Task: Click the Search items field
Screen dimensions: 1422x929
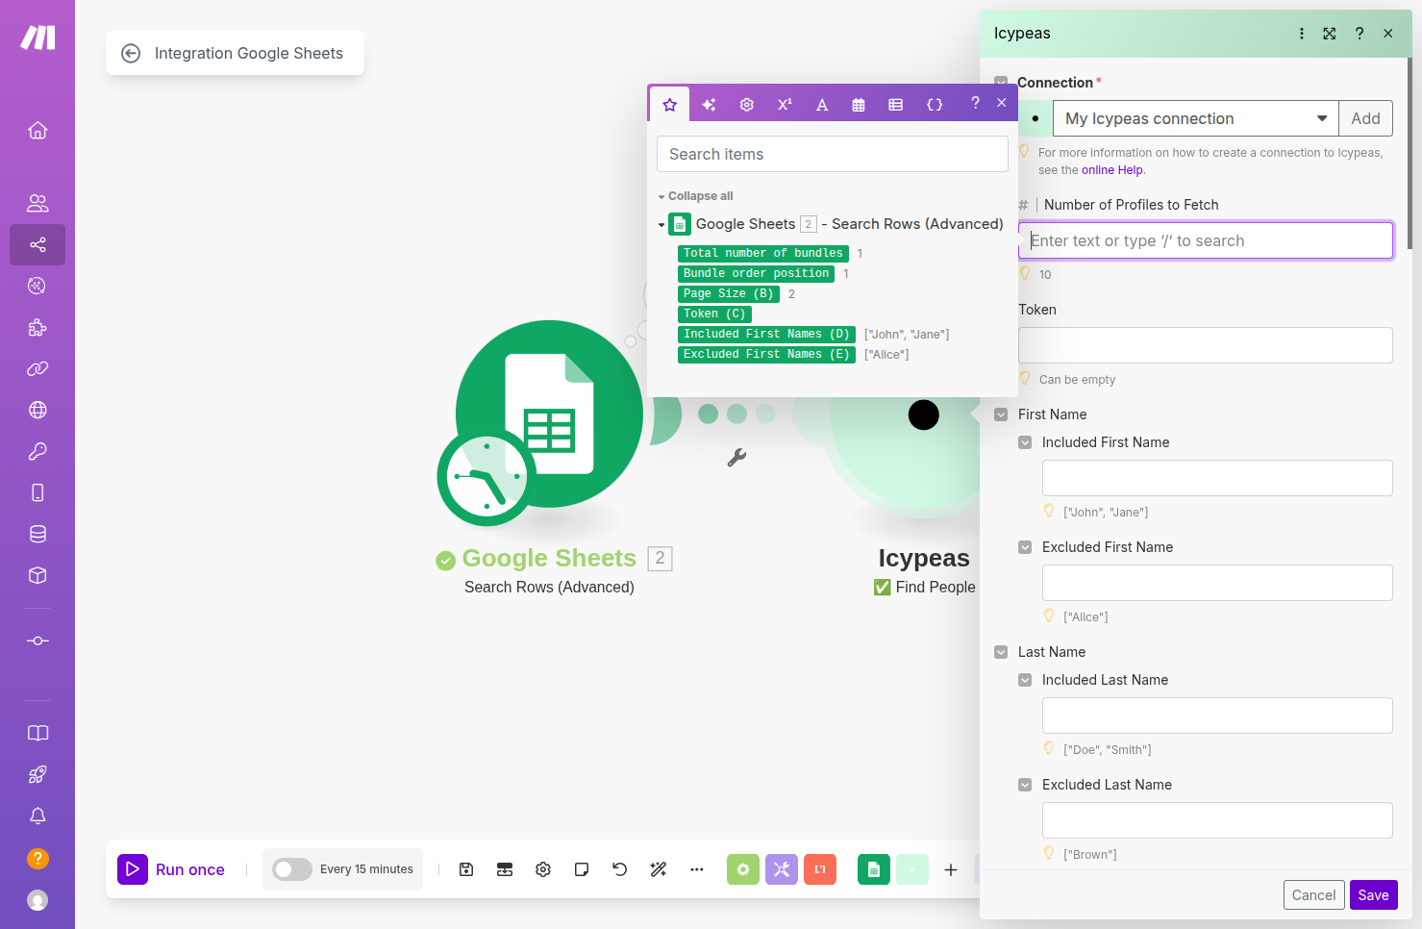Action: point(833,154)
